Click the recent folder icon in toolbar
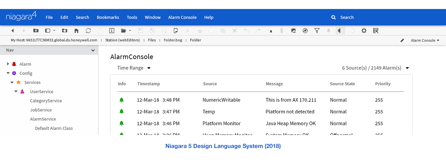446x162 pixels. coord(65,31)
